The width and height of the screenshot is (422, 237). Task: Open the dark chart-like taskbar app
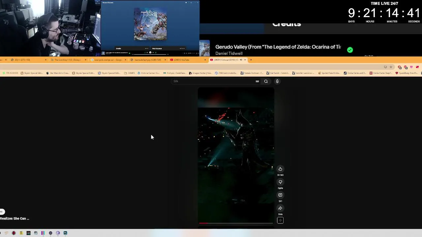(x=28, y=233)
